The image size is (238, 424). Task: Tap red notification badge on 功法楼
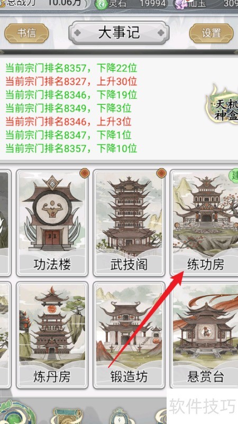(x=85, y=173)
